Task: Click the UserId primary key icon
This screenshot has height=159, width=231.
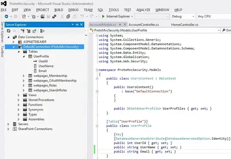Action: (x=35, y=61)
